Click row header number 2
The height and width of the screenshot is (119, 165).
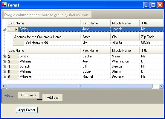coord(13,57)
